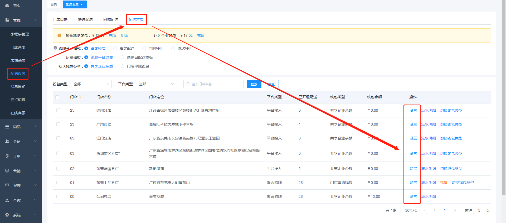Open the 钱包类型 filter dropdown

click(91, 84)
